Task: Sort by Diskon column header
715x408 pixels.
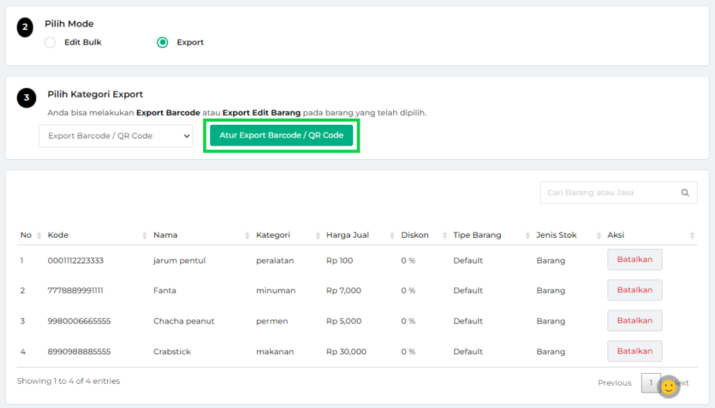Action: [415, 235]
